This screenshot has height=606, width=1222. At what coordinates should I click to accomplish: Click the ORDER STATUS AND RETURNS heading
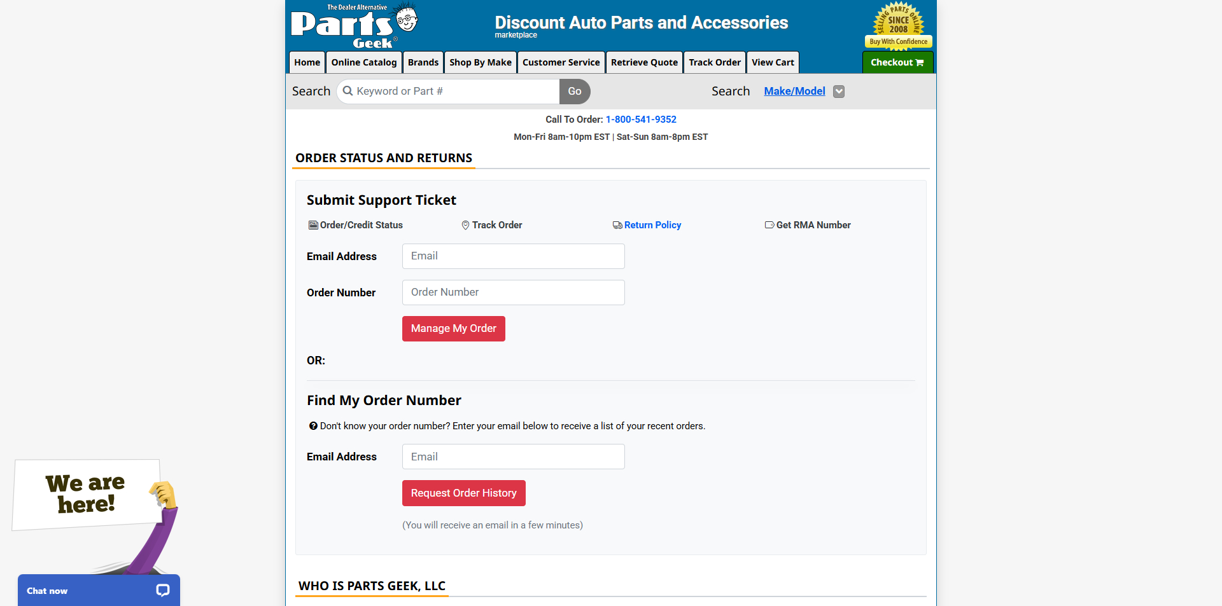coord(384,158)
